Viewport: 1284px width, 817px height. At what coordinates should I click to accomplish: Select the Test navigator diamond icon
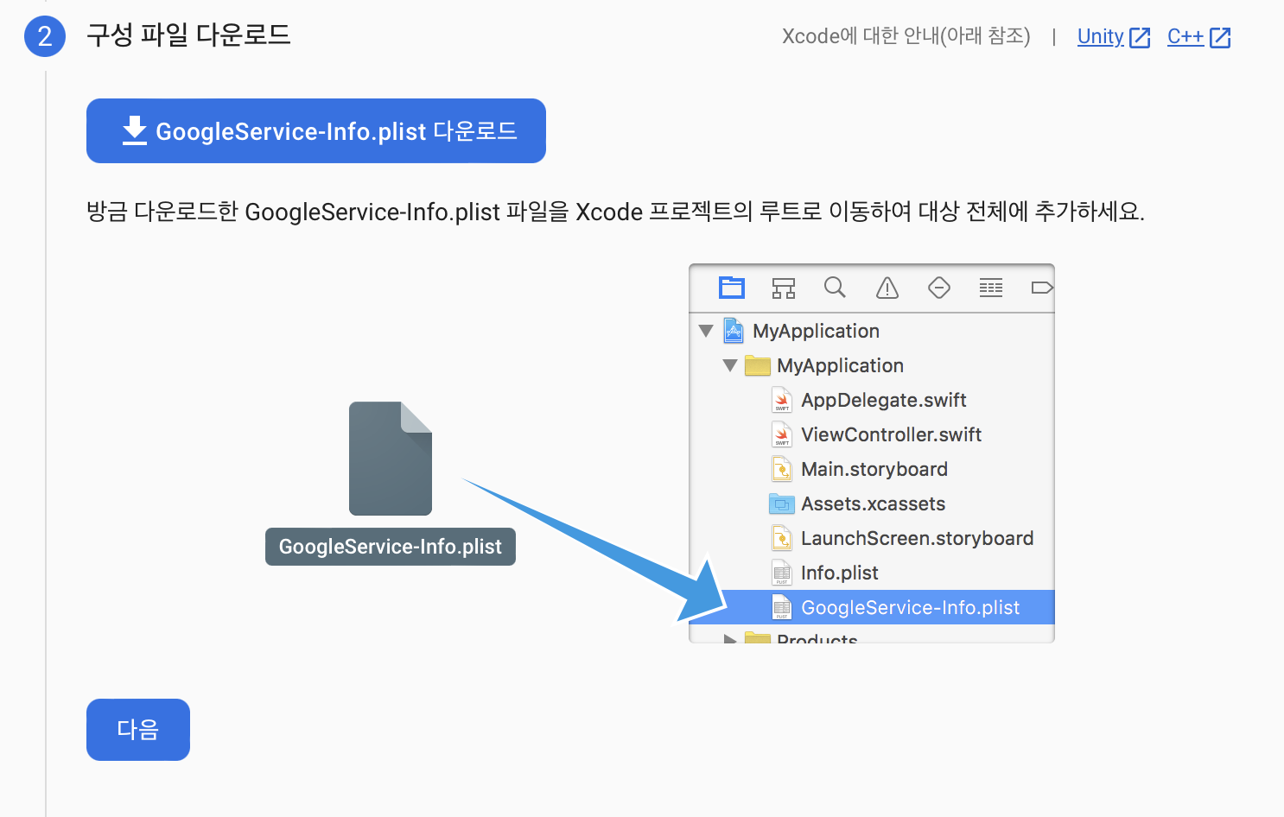click(x=939, y=288)
